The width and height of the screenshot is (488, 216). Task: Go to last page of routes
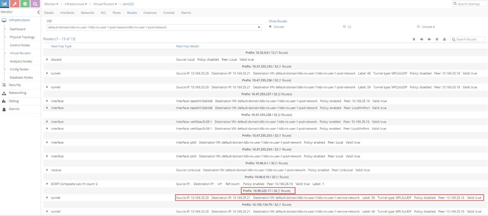(437, 39)
